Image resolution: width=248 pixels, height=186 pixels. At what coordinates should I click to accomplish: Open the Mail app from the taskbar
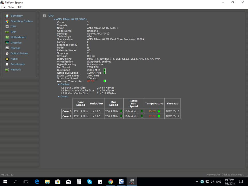click(68, 182)
